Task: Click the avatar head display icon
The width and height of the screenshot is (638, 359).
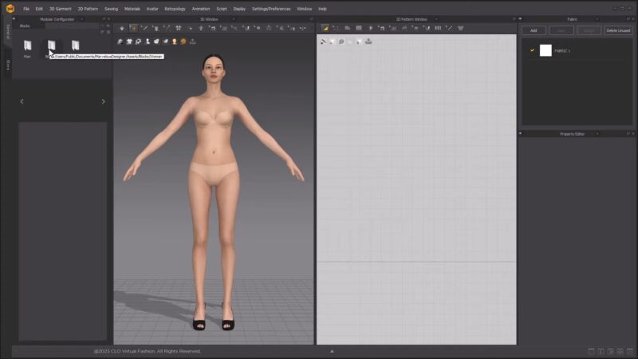Action: click(x=174, y=41)
